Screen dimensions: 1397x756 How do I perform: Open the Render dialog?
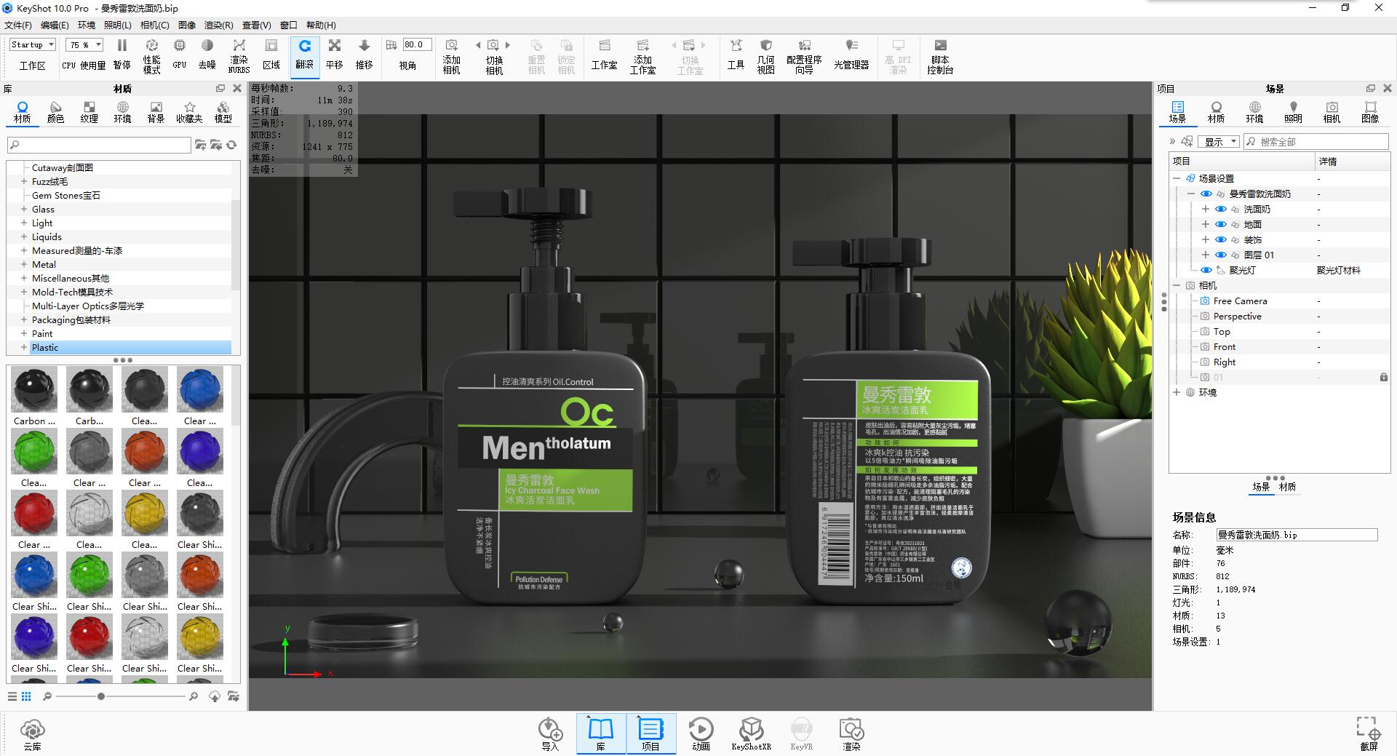click(851, 733)
